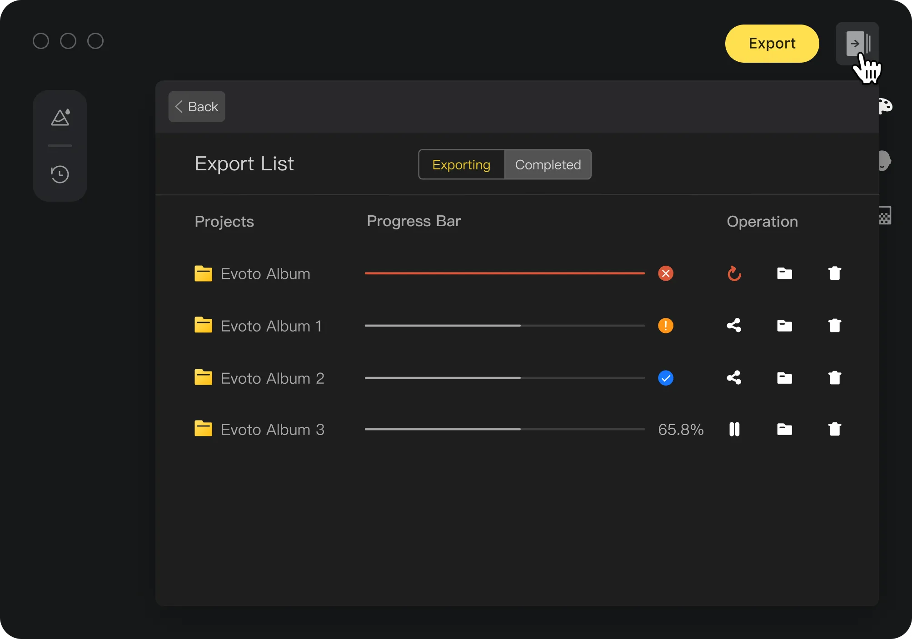Click share icon for Evoto Album 2

coord(734,377)
